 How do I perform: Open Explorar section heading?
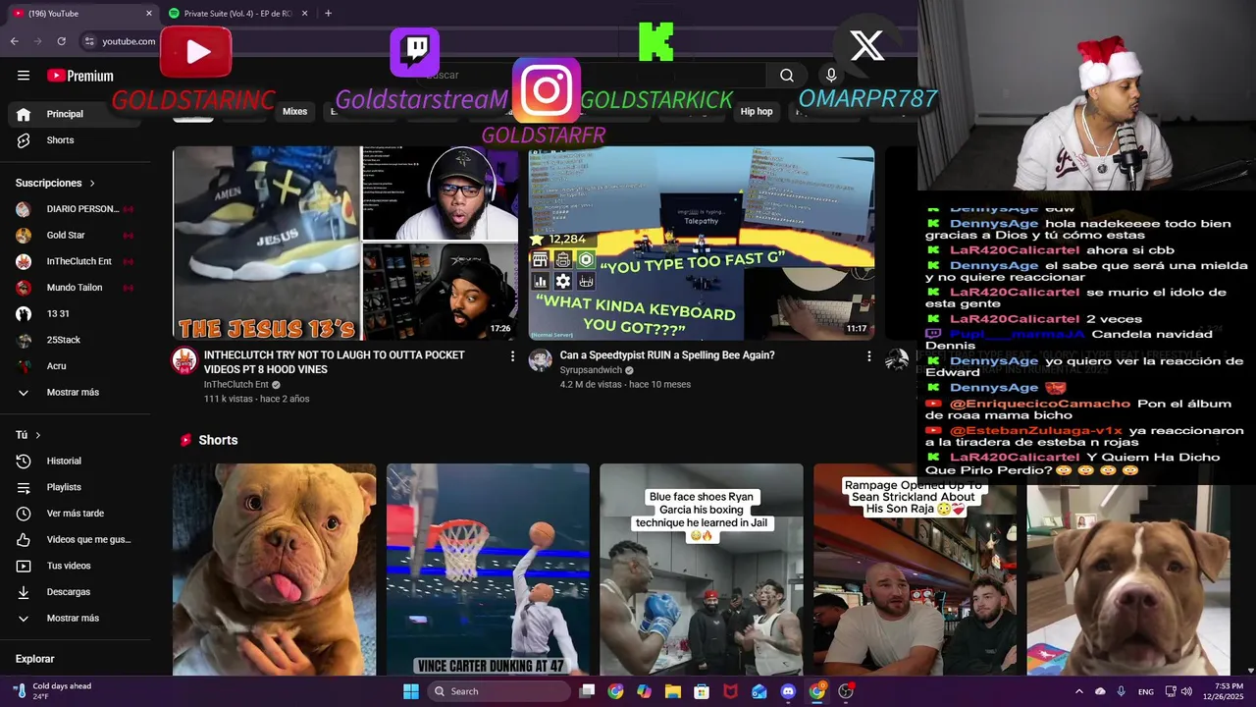[35, 659]
